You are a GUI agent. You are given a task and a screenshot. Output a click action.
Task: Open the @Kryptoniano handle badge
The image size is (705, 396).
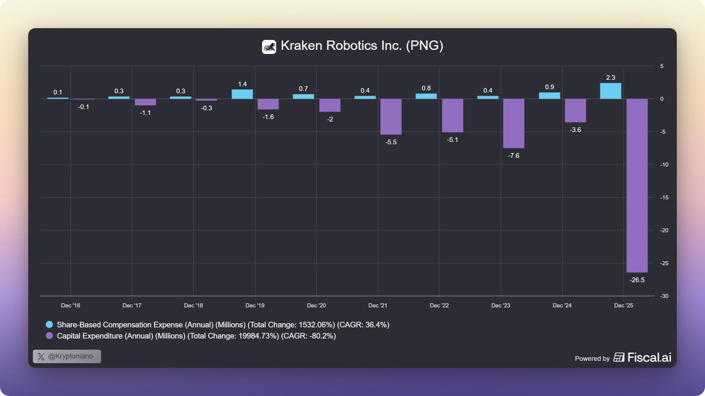point(67,356)
